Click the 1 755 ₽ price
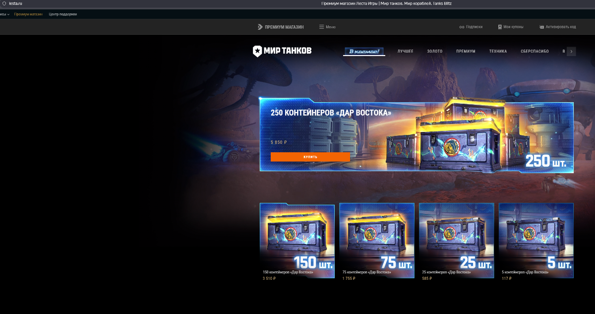Screen dimensions: 595x314 [349, 279]
